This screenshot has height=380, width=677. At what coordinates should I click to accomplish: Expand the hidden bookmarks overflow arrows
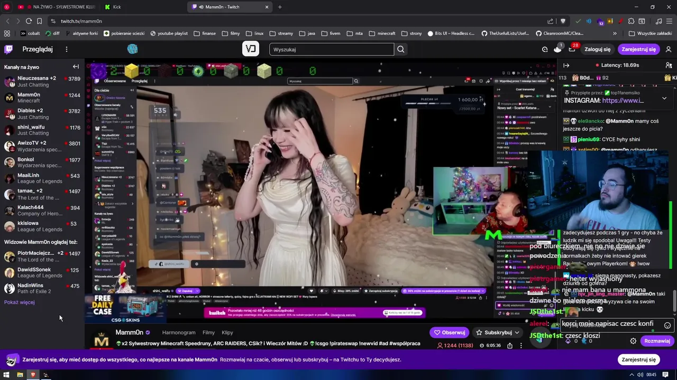pos(615,33)
